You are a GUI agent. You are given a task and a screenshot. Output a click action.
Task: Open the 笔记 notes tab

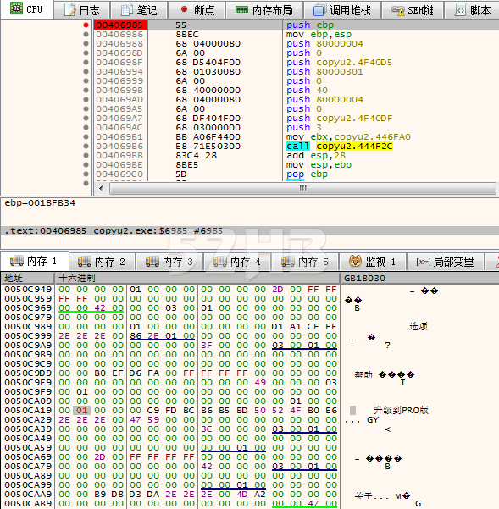click(x=139, y=10)
